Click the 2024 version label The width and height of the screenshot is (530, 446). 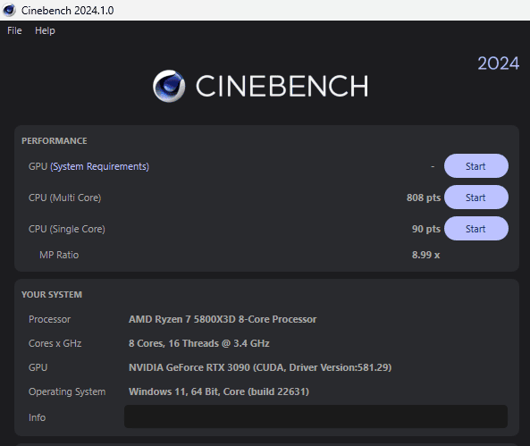coord(498,63)
